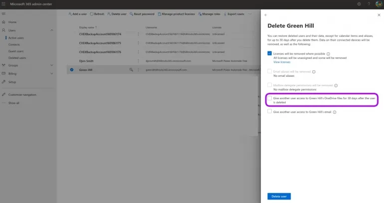
Task: Open Manage roles
Action: click(209, 14)
